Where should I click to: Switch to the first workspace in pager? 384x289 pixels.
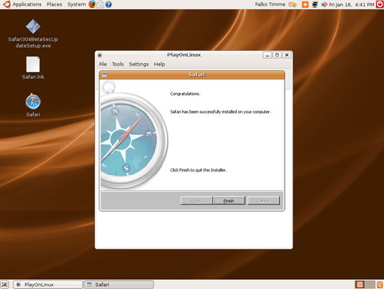pyautogui.click(x=360, y=285)
